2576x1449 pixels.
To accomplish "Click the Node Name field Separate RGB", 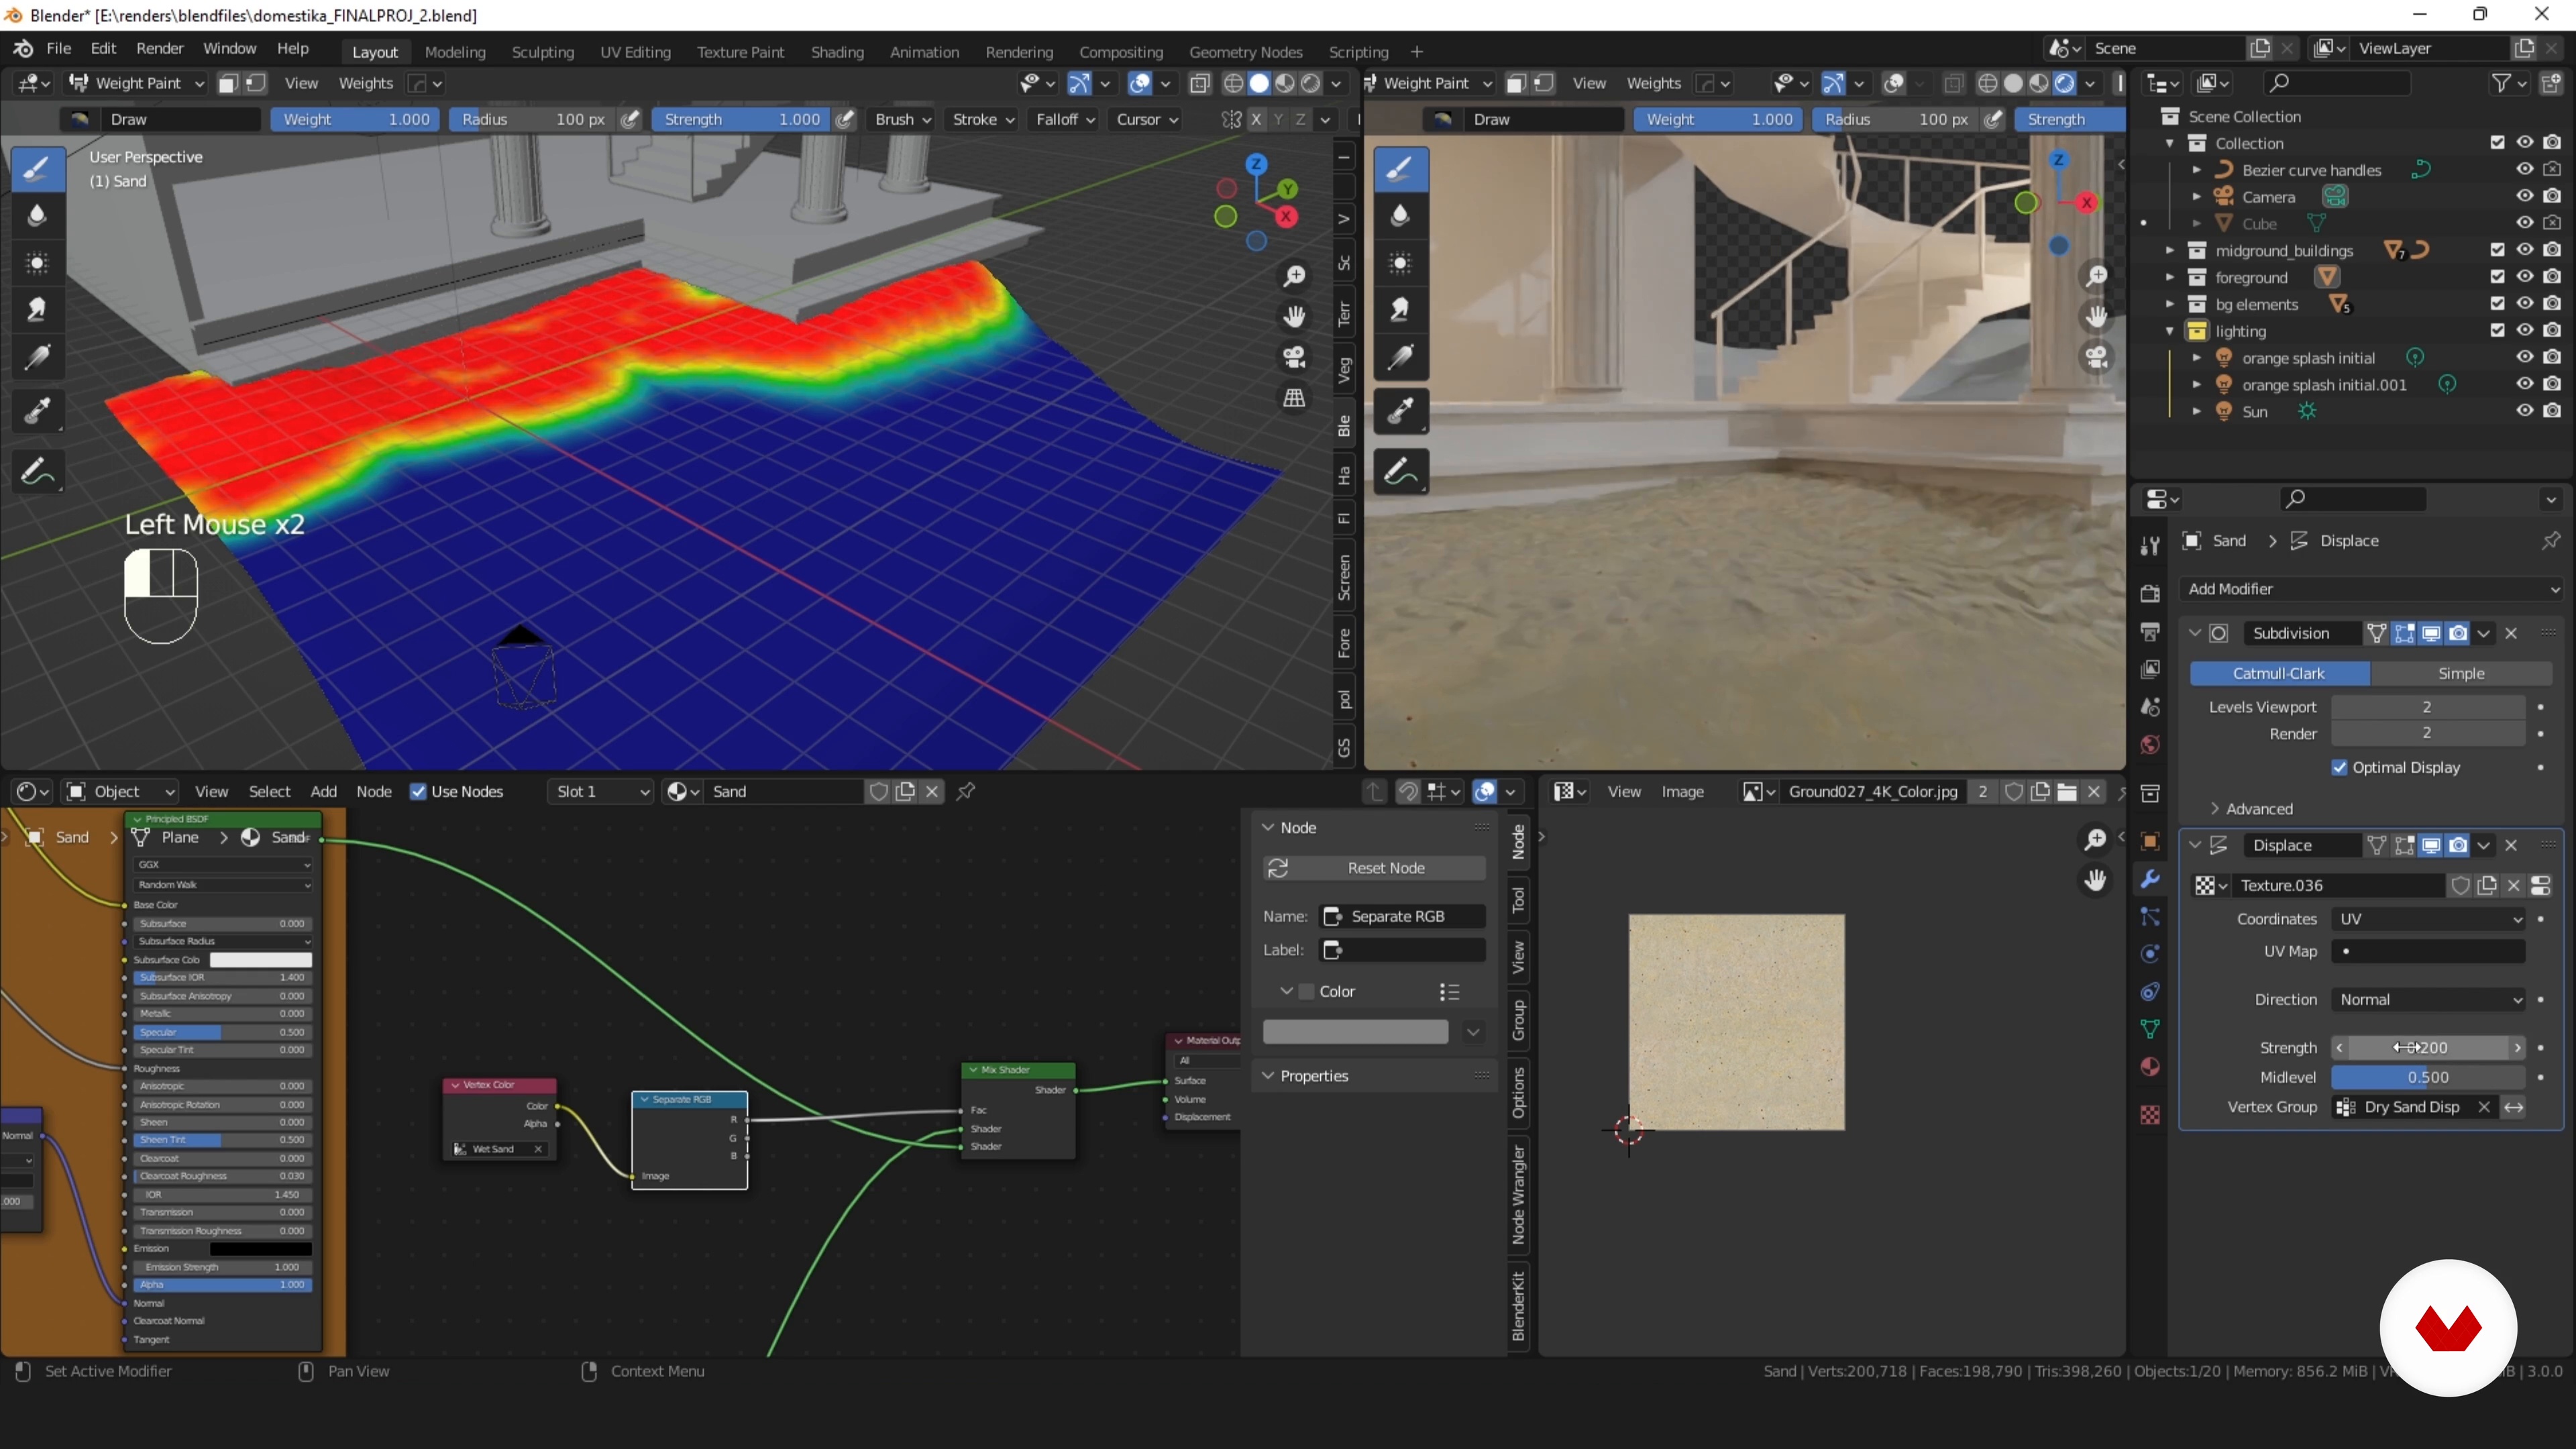I will click(1403, 917).
